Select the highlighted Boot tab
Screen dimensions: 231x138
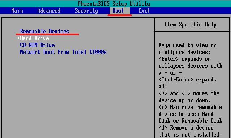click(x=118, y=11)
